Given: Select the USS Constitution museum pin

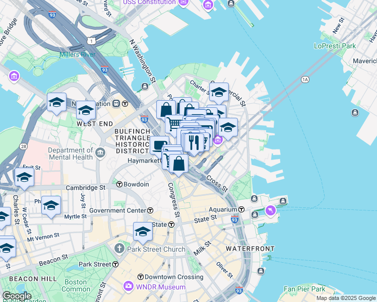Looking at the screenshot, I should tap(183, 2).
